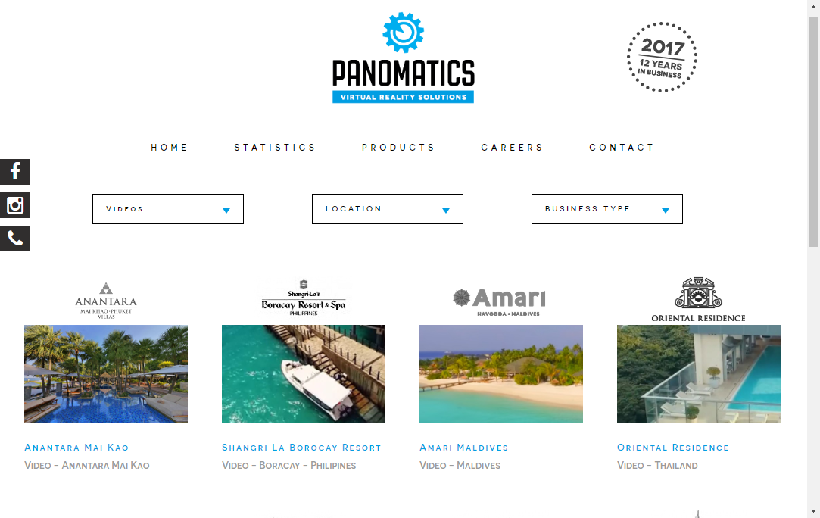The height and width of the screenshot is (518, 820).
Task: Click the Amari Havodda Maldives logo
Action: click(500, 302)
